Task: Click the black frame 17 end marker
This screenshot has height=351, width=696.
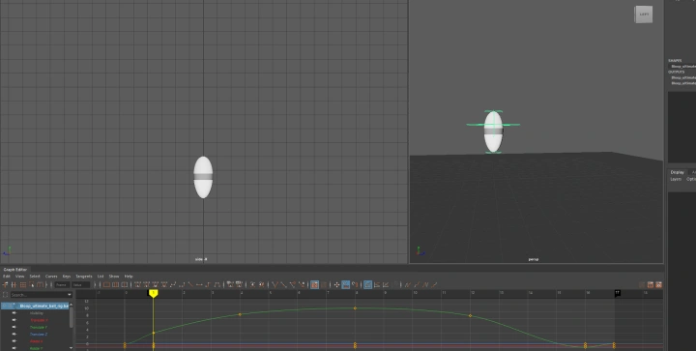Action: tap(618, 293)
